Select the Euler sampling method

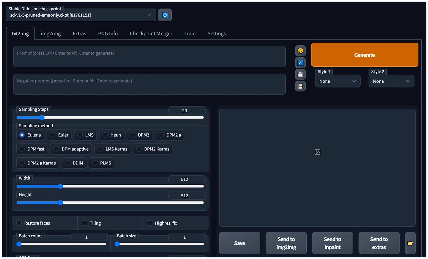click(59, 135)
